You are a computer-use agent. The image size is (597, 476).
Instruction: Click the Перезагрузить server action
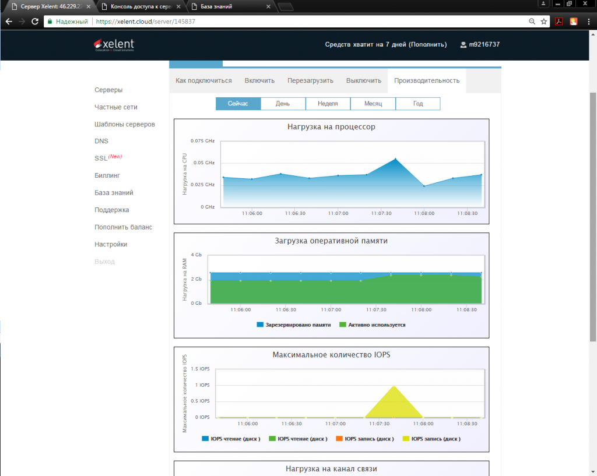pyautogui.click(x=310, y=80)
